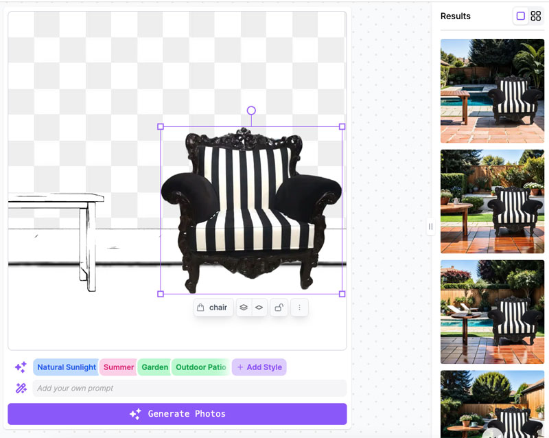Click the top-right resize handle of chair

[342, 126]
